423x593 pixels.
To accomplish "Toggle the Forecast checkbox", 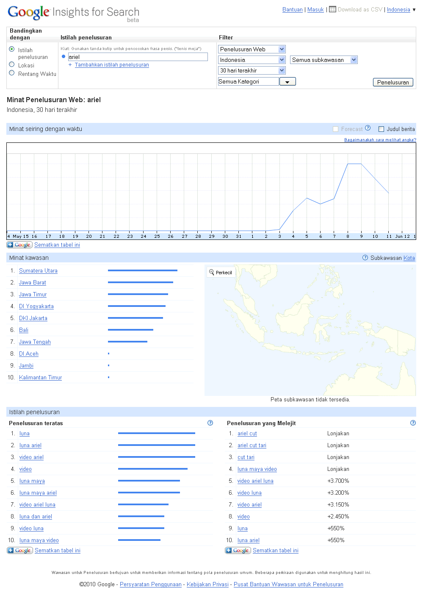I will pos(336,129).
